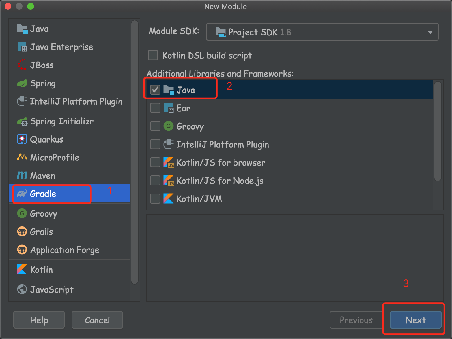The height and width of the screenshot is (339, 452).
Task: Select the MicroProfile icon
Action: 22,157
